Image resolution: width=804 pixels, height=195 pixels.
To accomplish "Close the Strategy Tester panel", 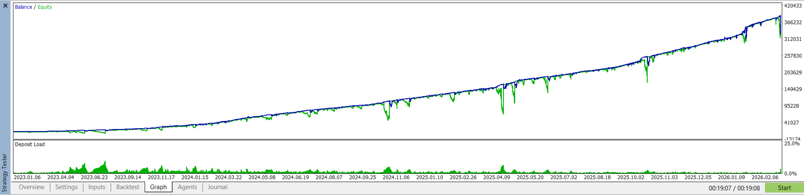I will click(x=5, y=6).
